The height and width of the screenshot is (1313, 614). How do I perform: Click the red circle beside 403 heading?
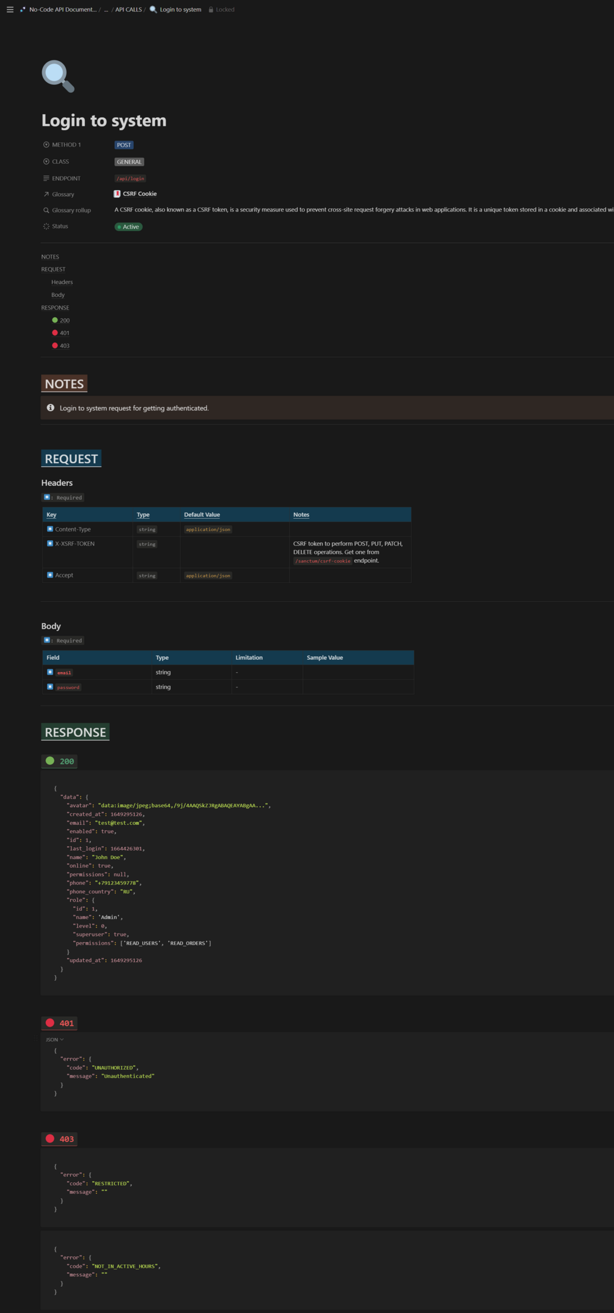tap(50, 1138)
